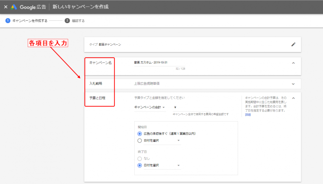
Task: Edit campaign type with pencil icon
Action: 293,44
